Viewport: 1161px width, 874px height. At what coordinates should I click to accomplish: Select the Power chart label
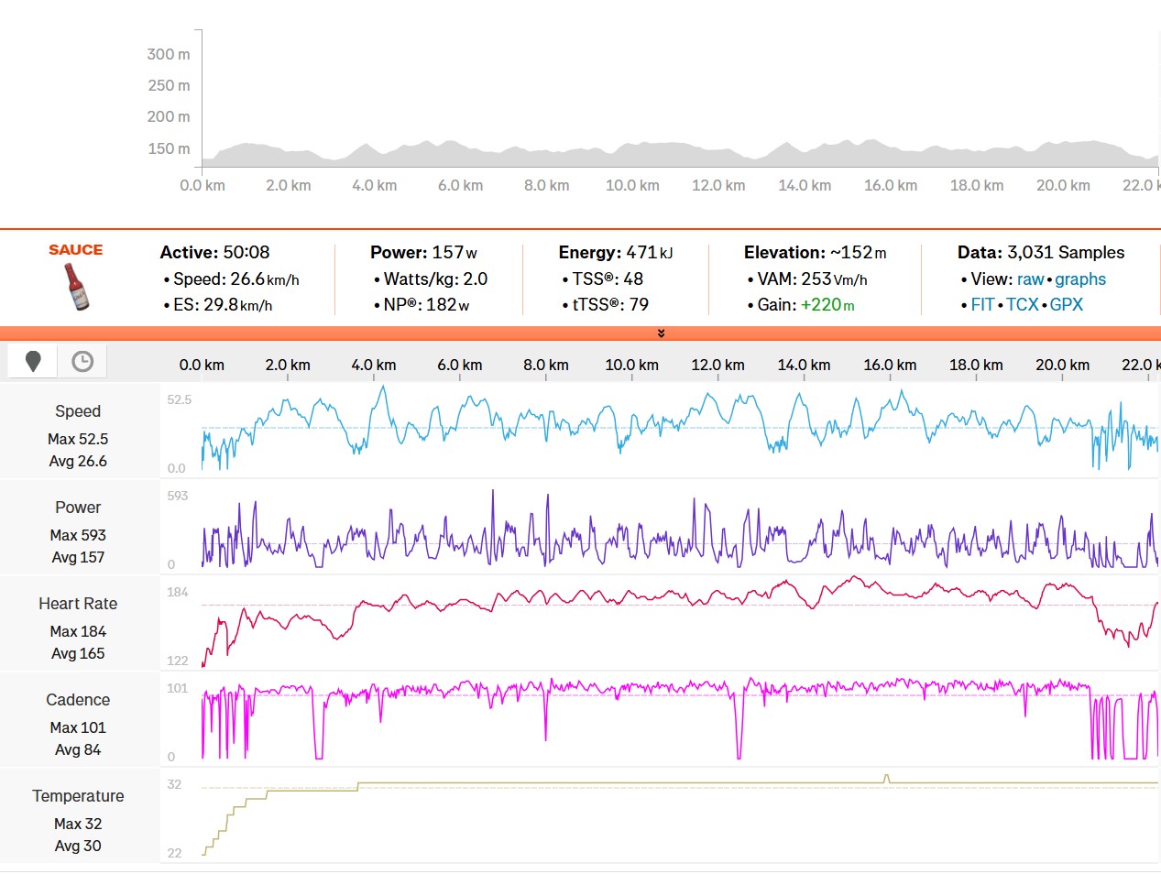(x=78, y=508)
